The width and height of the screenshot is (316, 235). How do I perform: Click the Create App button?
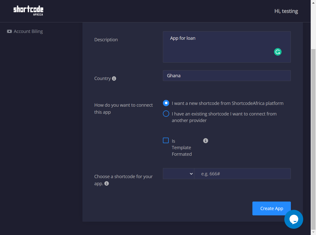coord(272,208)
